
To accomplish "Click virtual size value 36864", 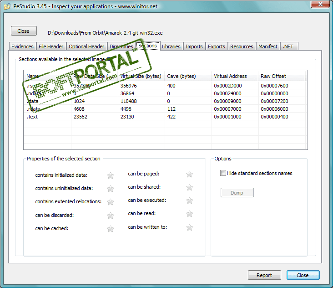I will tap(127, 93).
